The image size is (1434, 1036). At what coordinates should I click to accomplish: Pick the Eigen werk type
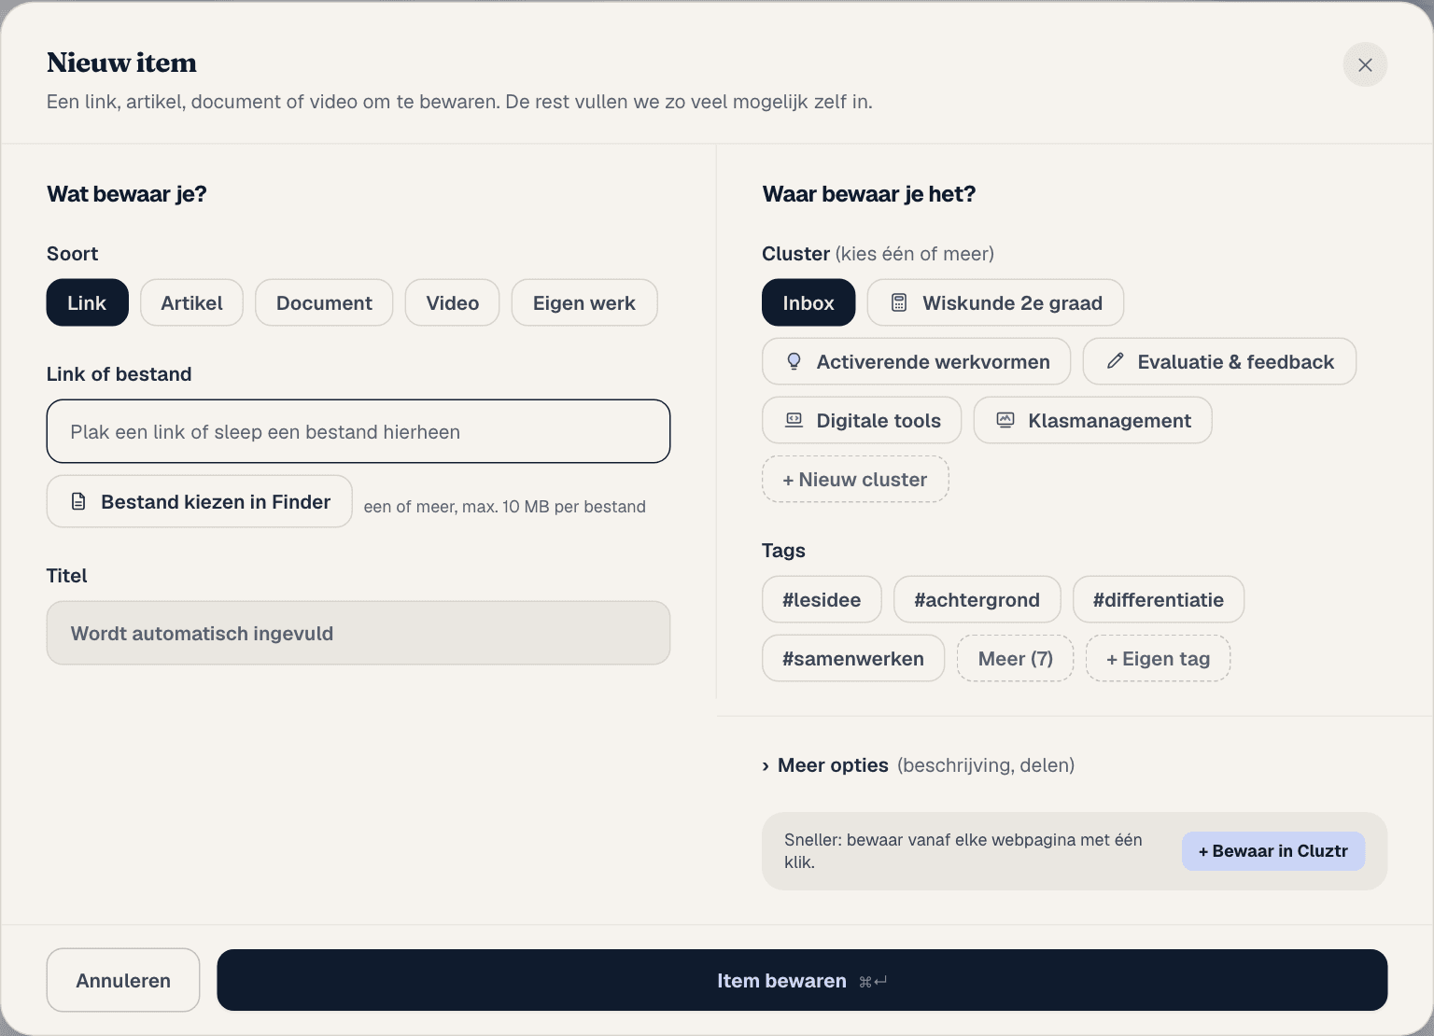click(x=584, y=302)
